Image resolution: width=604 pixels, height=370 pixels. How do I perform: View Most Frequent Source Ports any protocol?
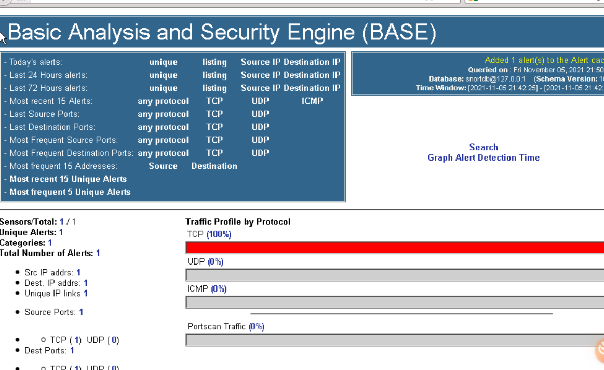[x=163, y=141]
